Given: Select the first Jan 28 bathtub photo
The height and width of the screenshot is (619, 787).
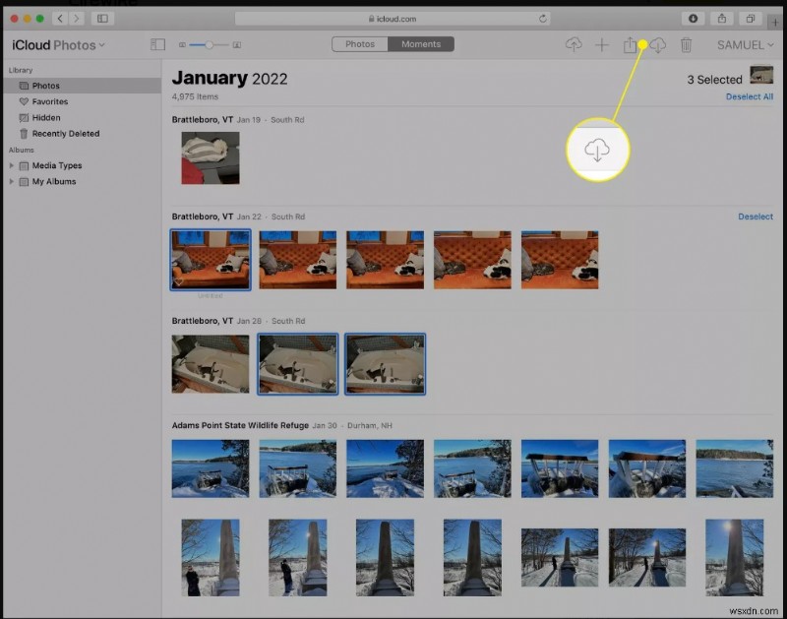Looking at the screenshot, I should (211, 364).
